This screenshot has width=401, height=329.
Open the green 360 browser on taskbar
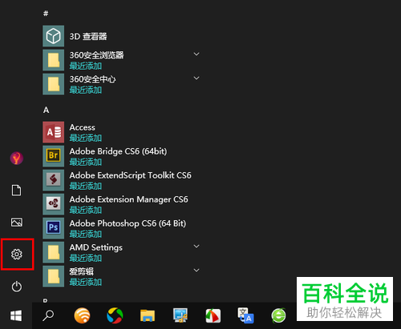[278, 315]
